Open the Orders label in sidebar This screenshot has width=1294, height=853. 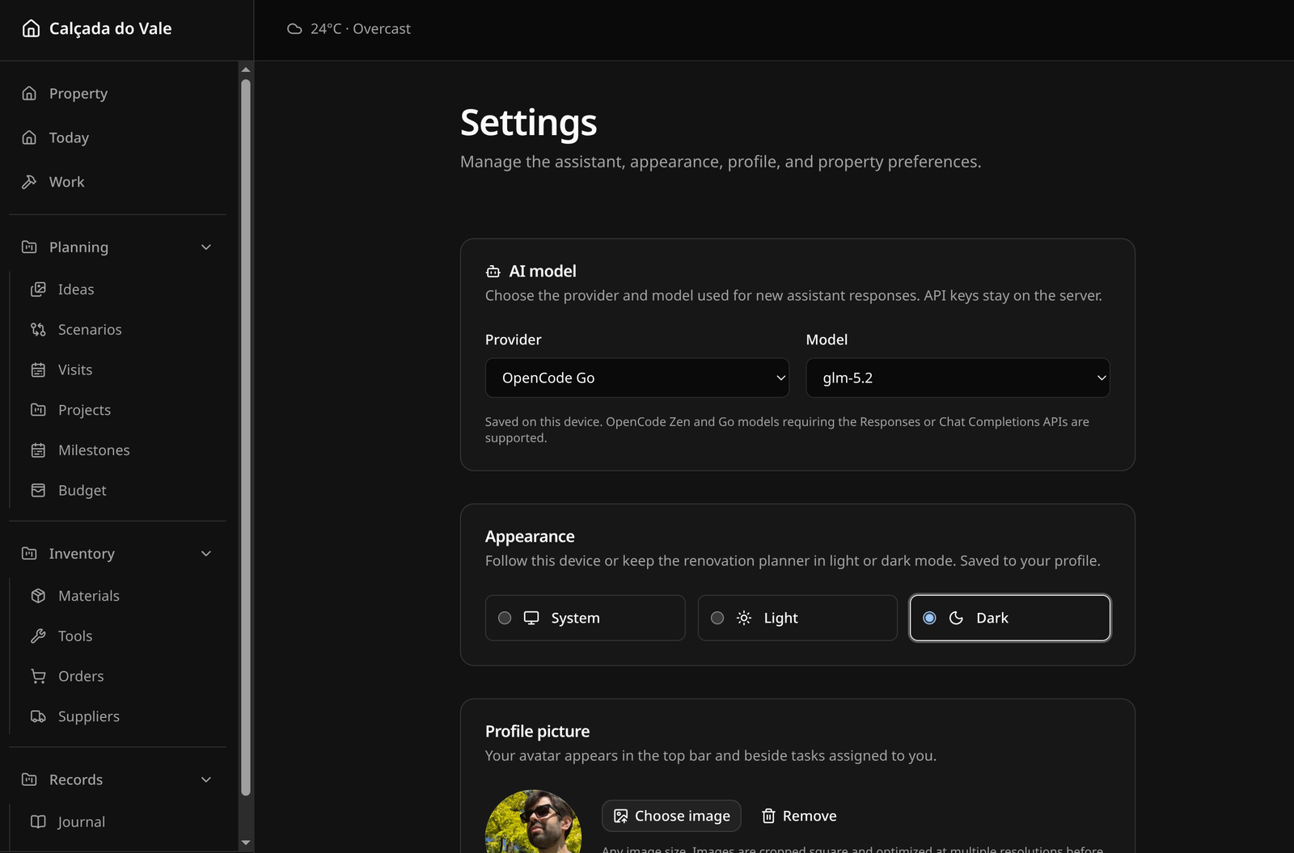click(81, 676)
